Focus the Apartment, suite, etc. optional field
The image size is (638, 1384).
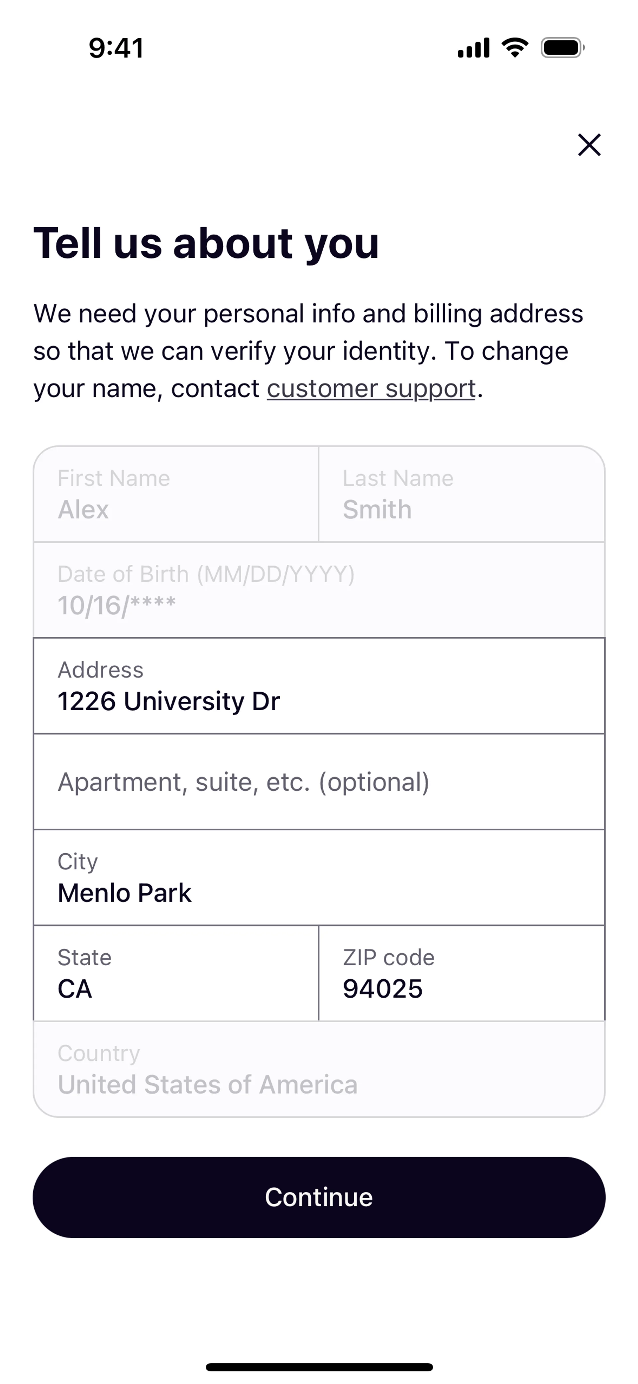[319, 782]
